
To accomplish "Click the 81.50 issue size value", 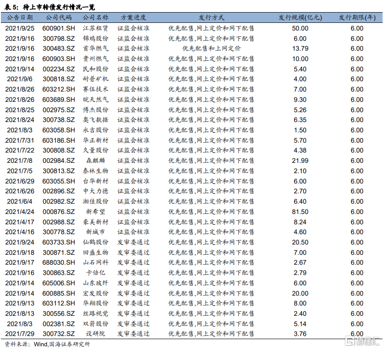I will [x=300, y=212].
